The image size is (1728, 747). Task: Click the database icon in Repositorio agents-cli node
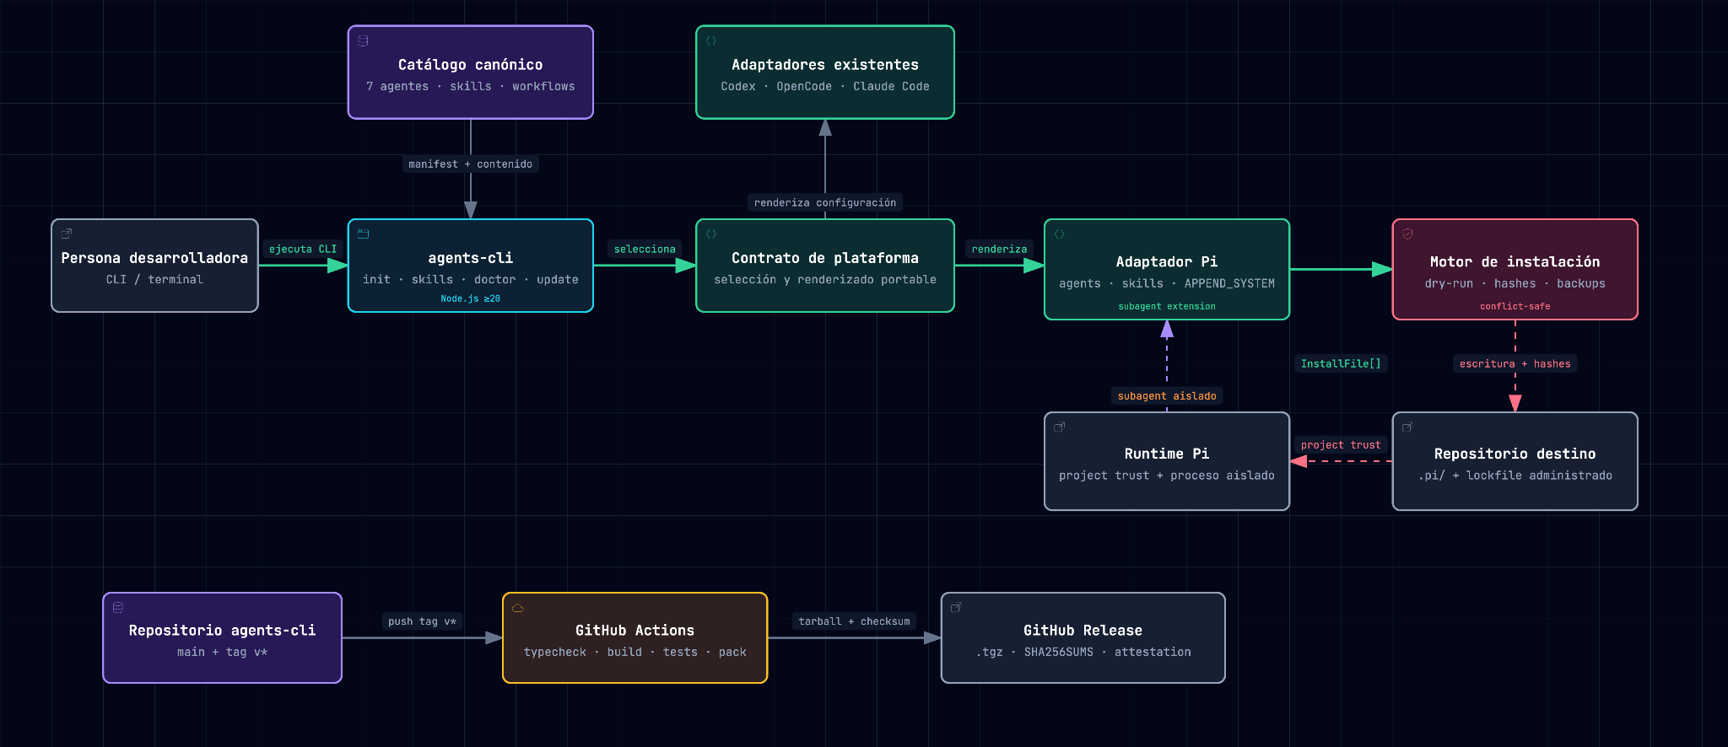[118, 607]
